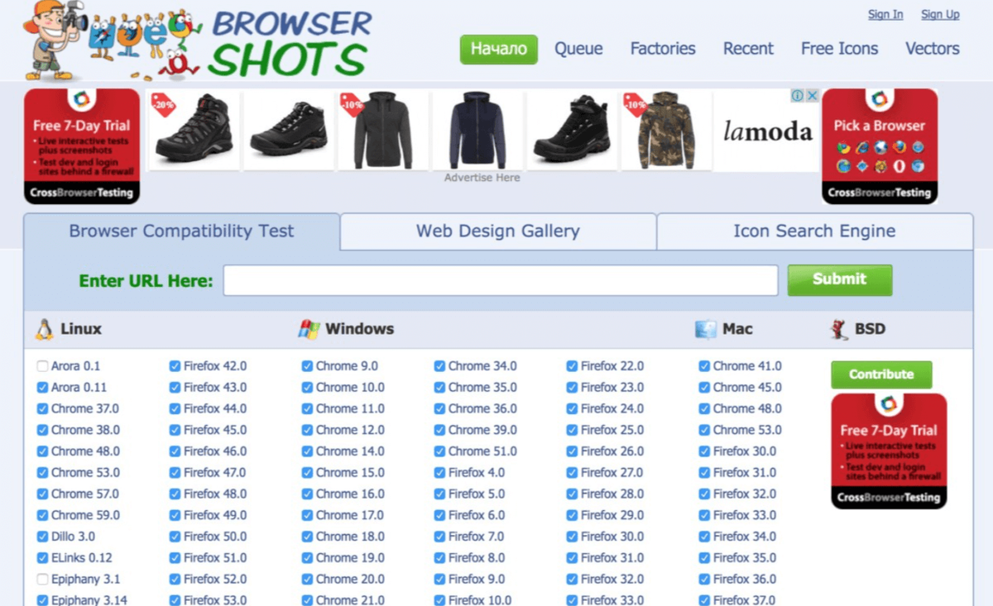
Task: Open the Free Icons page
Action: click(839, 49)
